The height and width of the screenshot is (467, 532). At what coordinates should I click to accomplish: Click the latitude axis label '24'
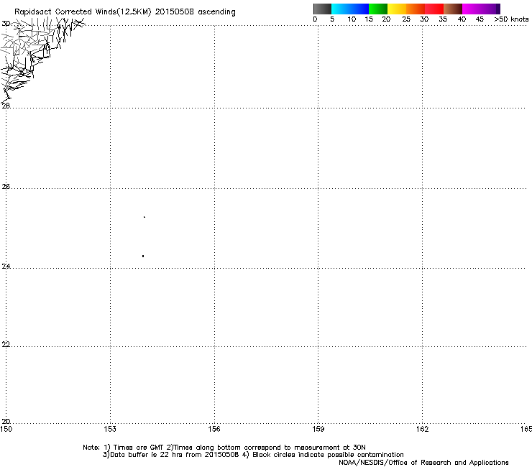pyautogui.click(x=6, y=267)
